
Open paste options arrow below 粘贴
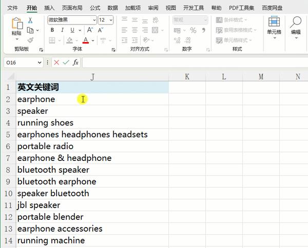(17, 39)
